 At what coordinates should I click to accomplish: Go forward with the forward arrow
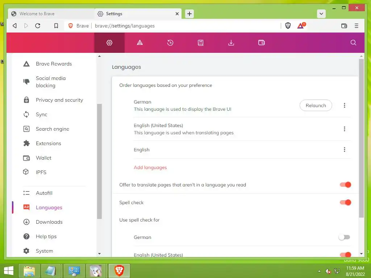pos(26,26)
